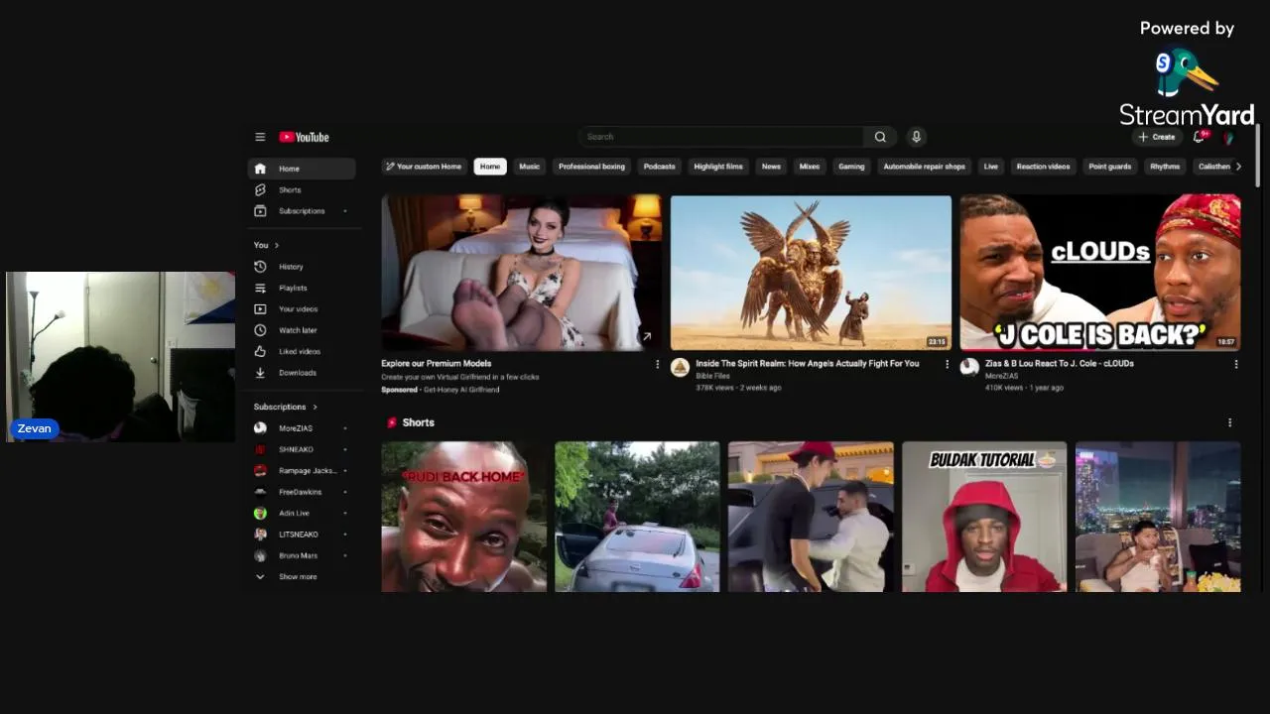Select Automobile repair shops chip
This screenshot has height=714, width=1270.
click(x=924, y=167)
